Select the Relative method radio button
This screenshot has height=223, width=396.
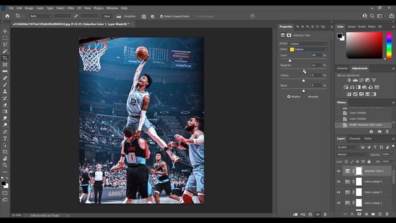(289, 97)
